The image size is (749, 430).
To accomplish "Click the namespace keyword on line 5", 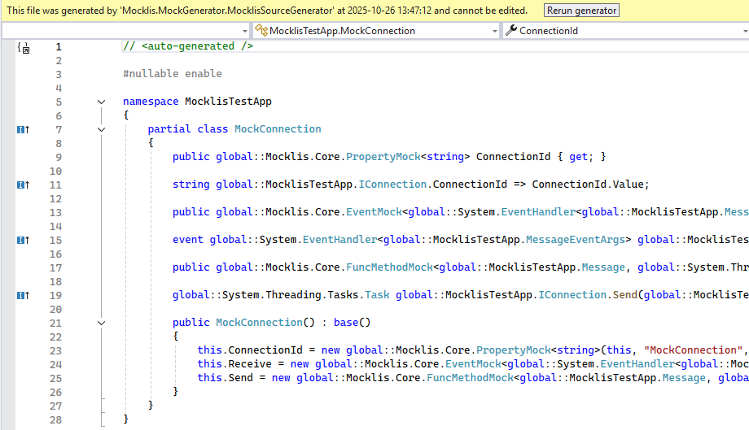I will click(x=151, y=101).
